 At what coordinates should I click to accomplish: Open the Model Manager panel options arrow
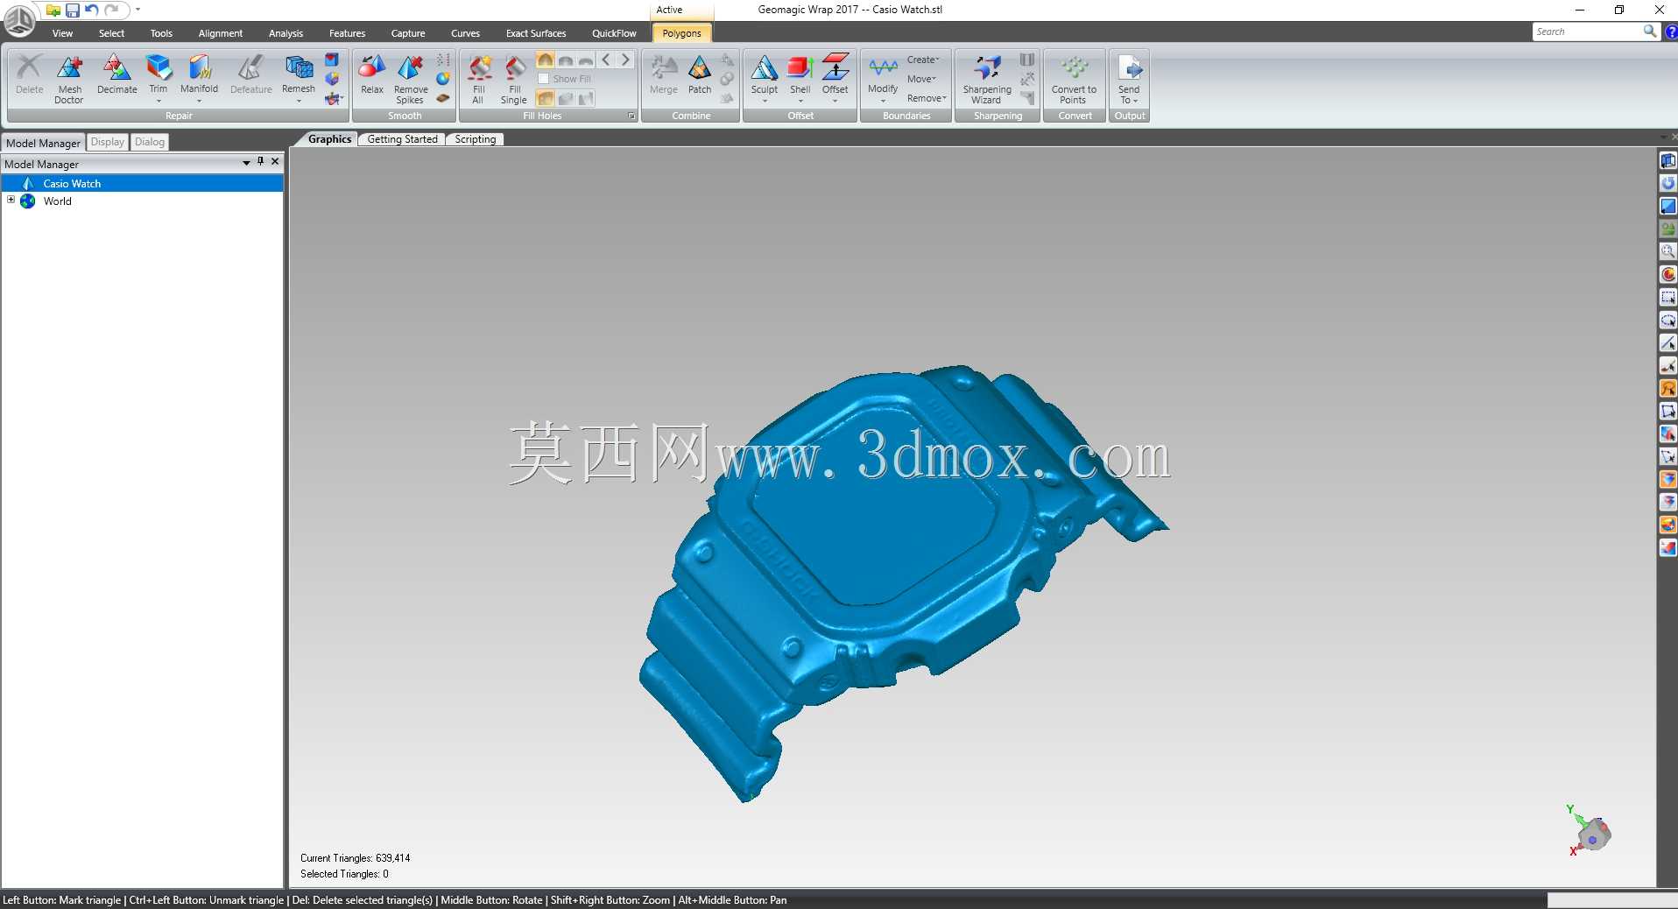point(246,163)
